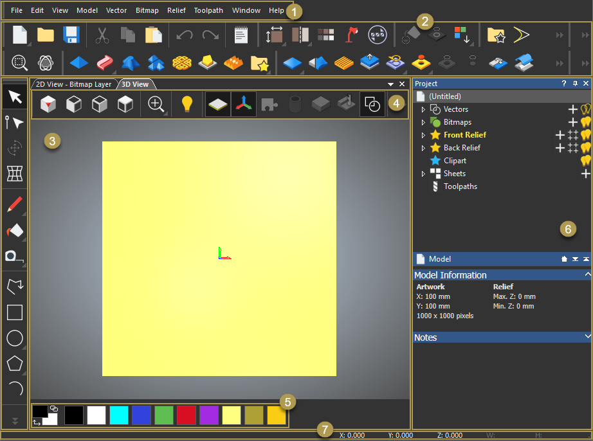This screenshot has height=441, width=593.
Task: Switch to isometric view with the red-cornered cube
Action: coord(48,104)
